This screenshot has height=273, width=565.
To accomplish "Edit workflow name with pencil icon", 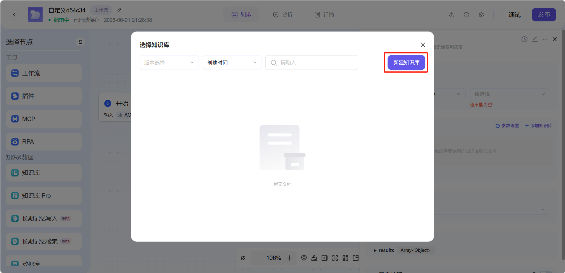I will 119,10.
